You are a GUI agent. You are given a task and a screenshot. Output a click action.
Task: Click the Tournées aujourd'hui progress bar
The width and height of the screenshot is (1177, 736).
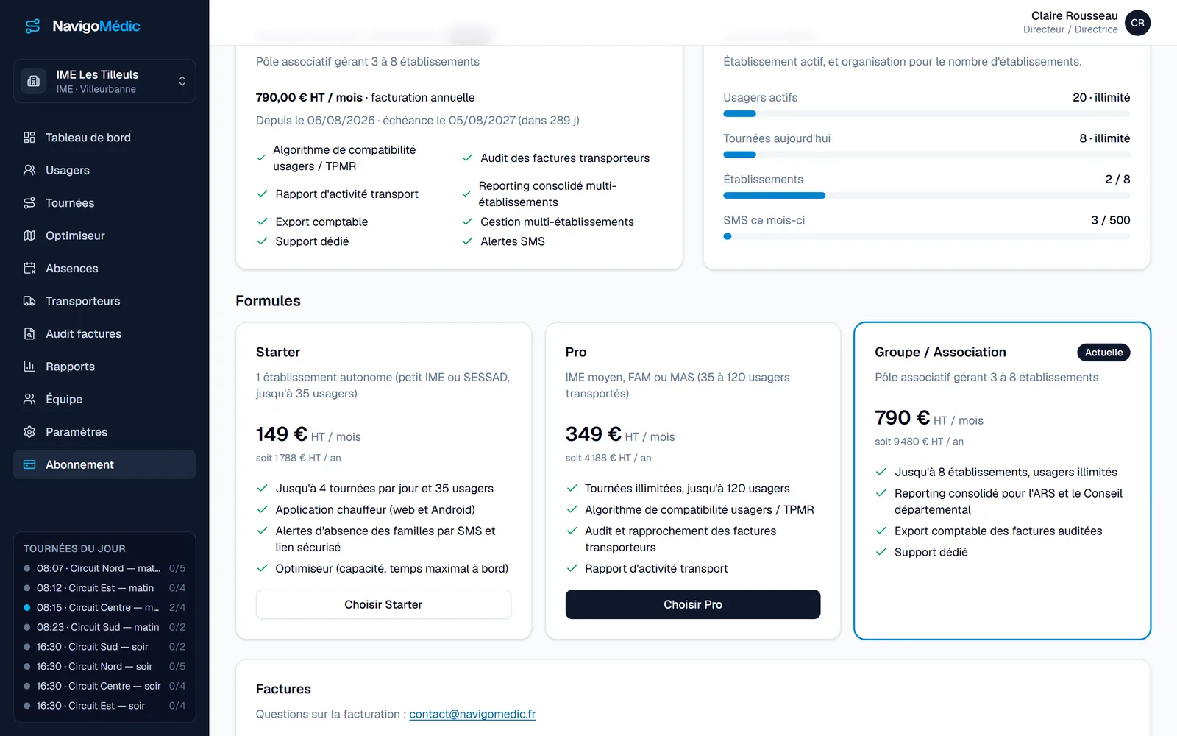[926, 155]
